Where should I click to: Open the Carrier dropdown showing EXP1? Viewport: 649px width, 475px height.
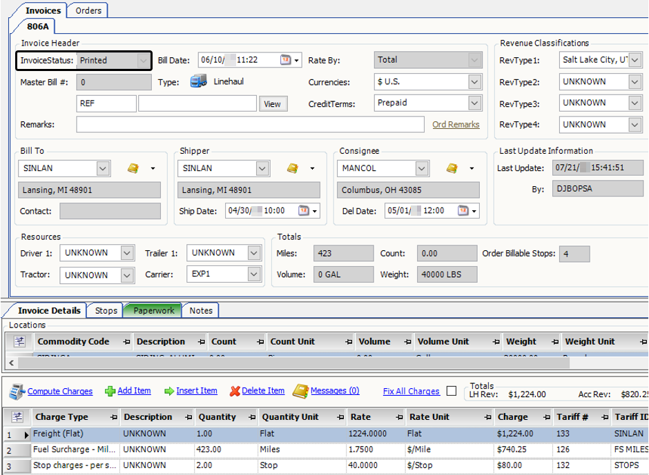(254, 274)
